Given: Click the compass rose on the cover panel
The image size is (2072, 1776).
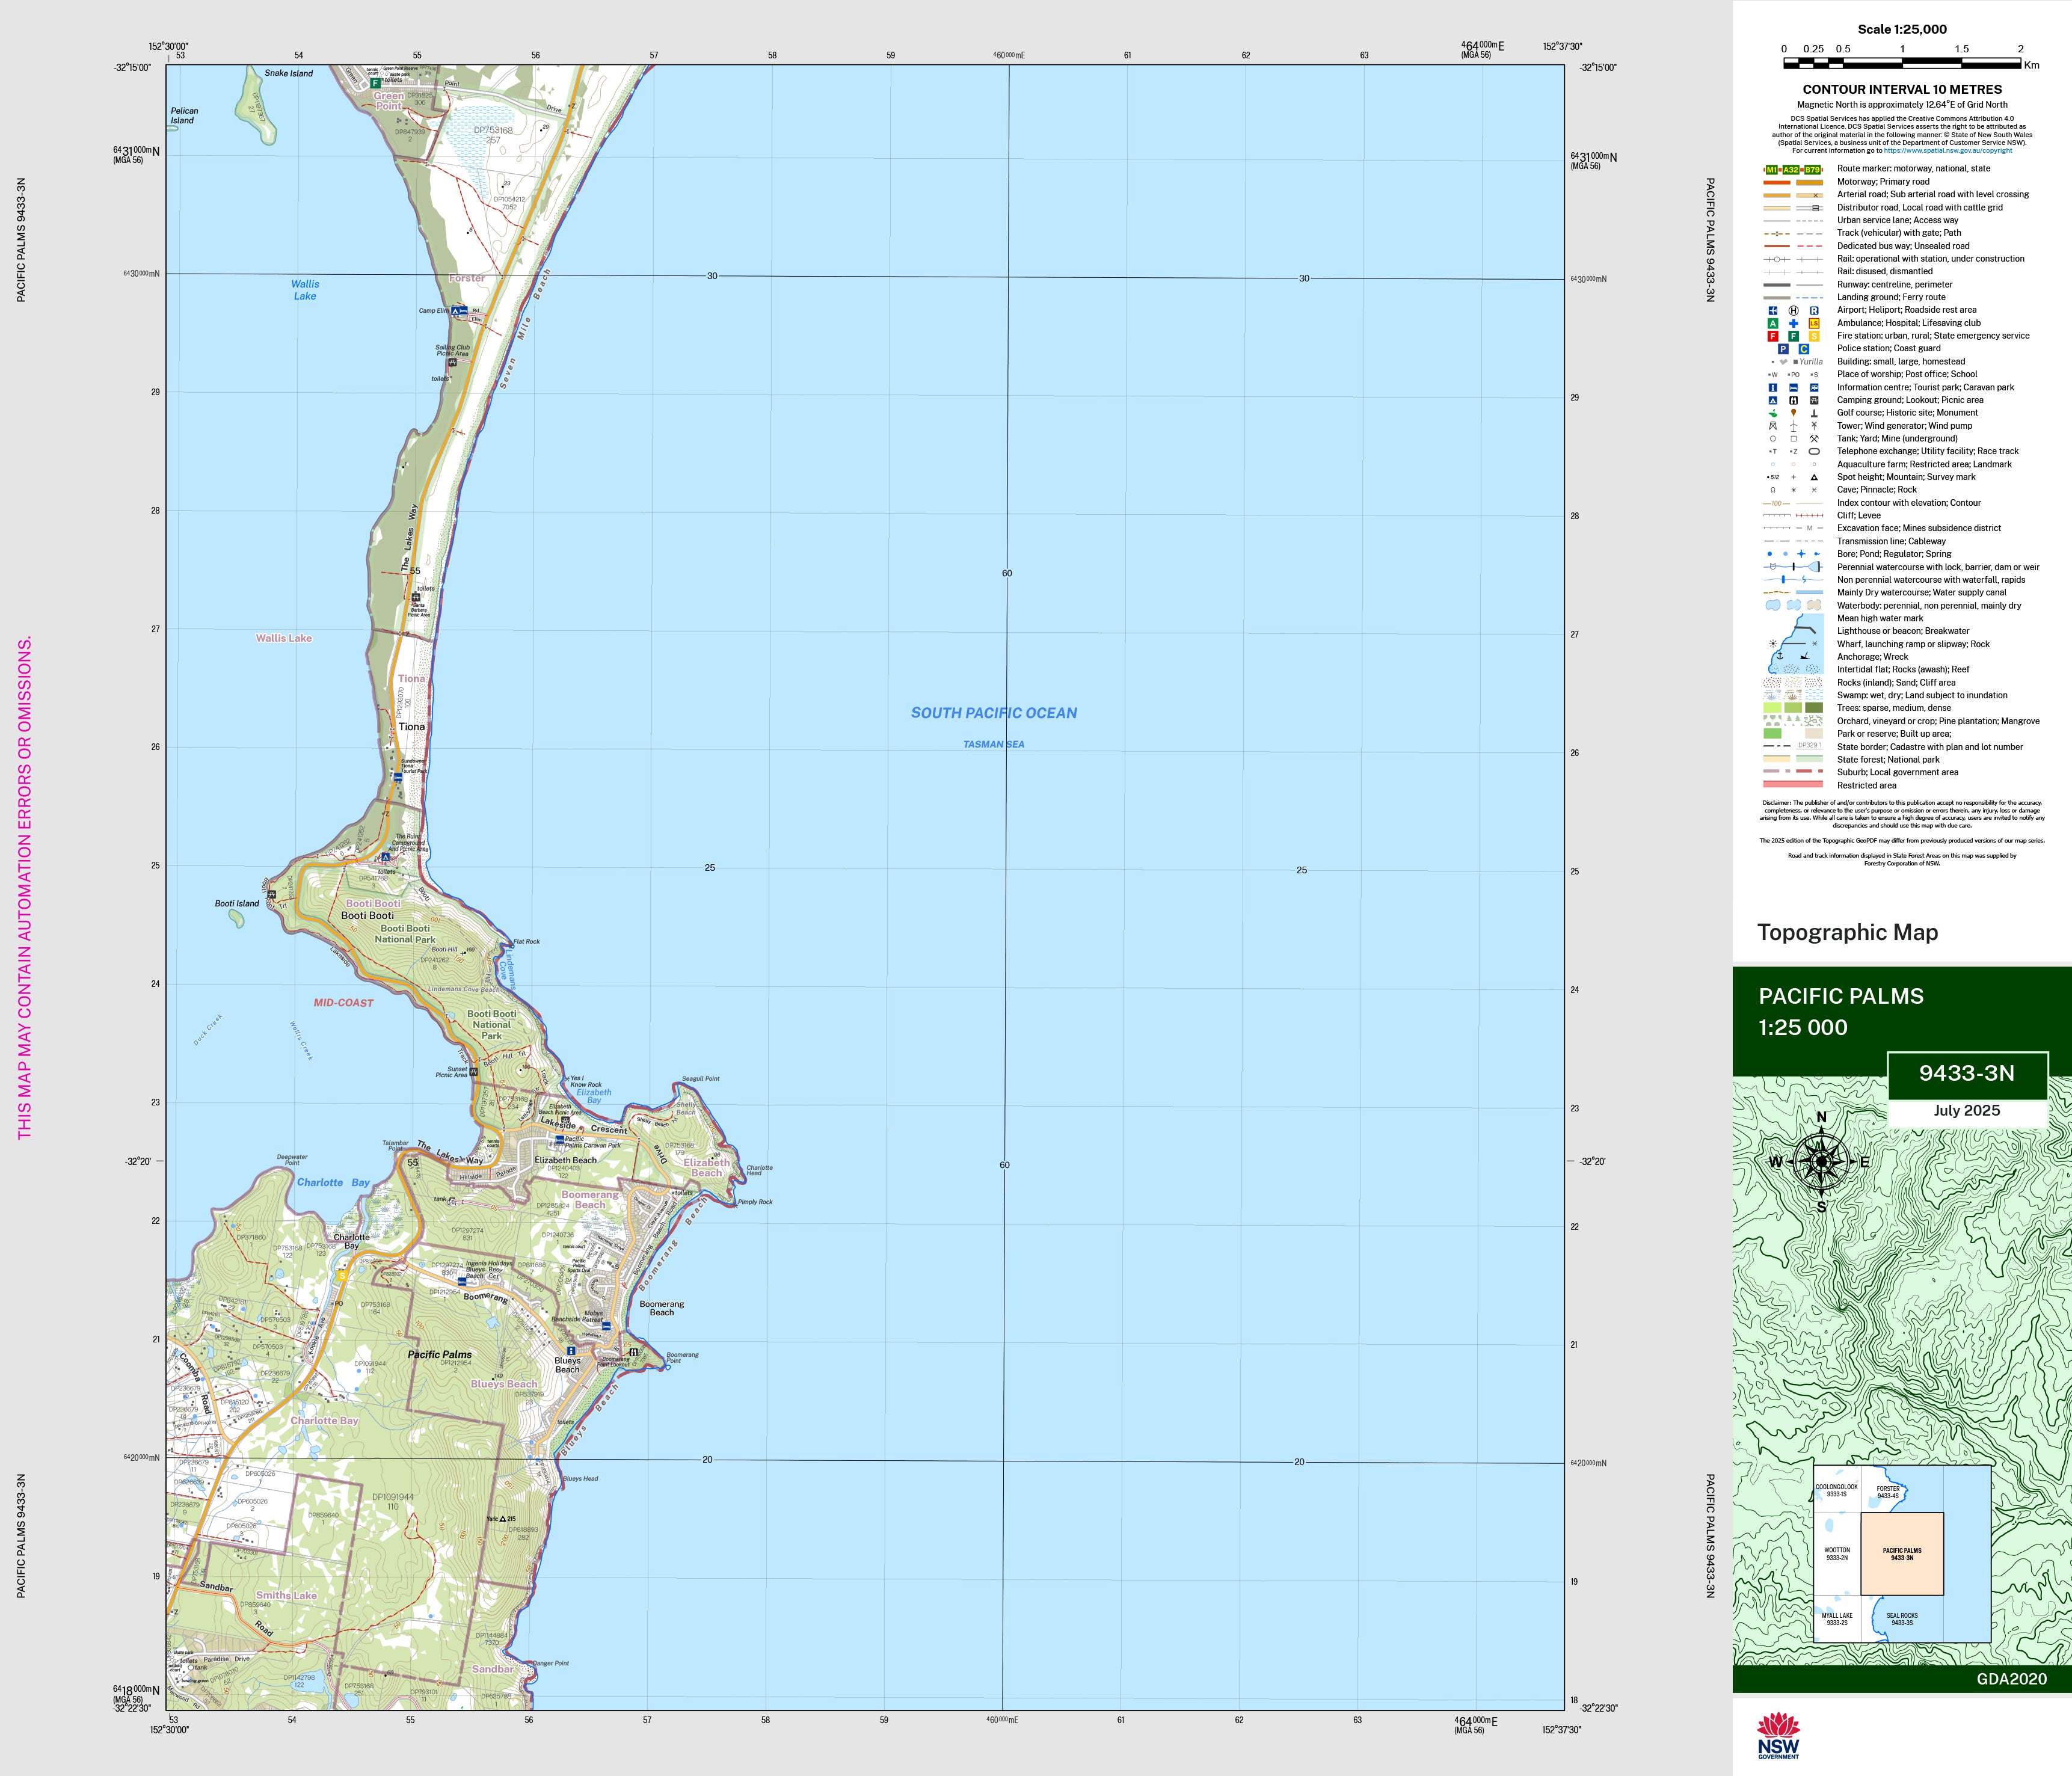Looking at the screenshot, I should coord(1821,1161).
